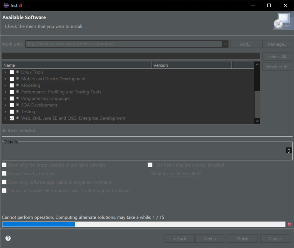
Task: Check the Programming Languages checkbox
Action: [x=12, y=99]
